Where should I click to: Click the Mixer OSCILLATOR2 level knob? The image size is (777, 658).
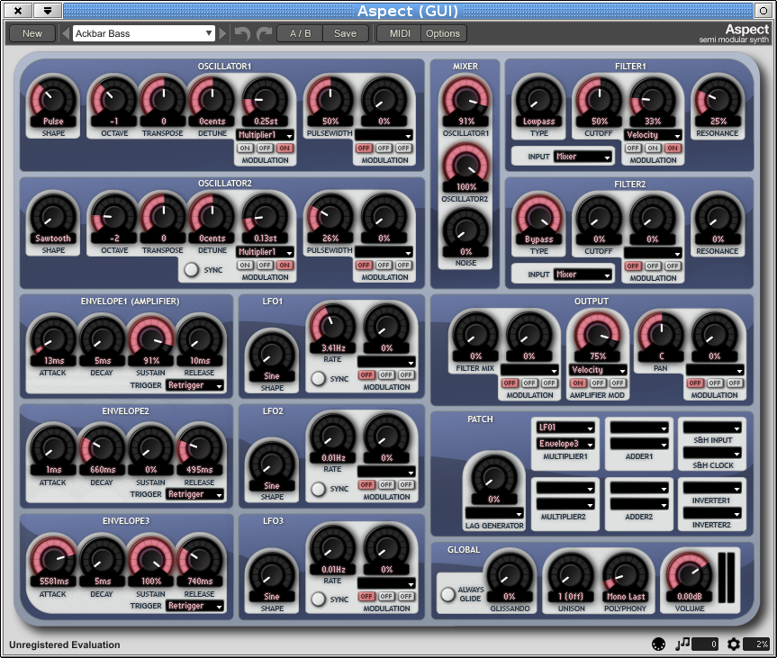(465, 167)
